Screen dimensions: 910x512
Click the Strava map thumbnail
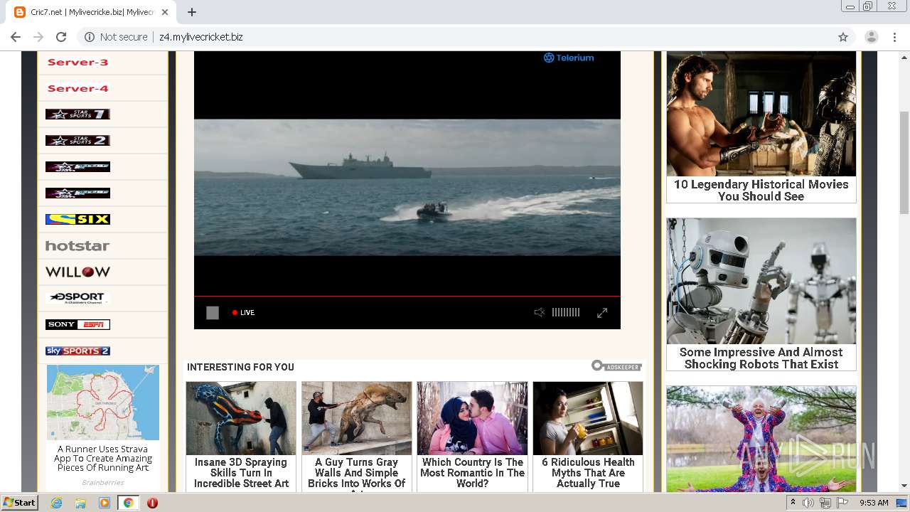[x=103, y=402]
